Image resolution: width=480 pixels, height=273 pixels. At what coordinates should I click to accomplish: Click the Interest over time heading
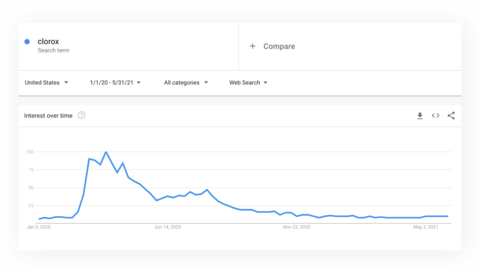coord(48,116)
